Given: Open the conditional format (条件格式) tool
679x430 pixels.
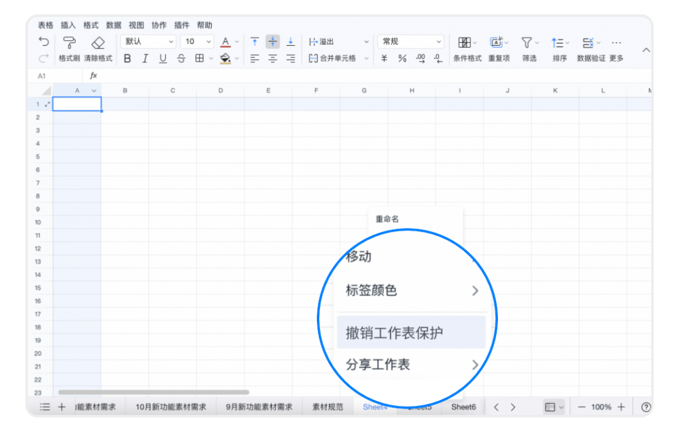Looking at the screenshot, I should tap(465, 43).
